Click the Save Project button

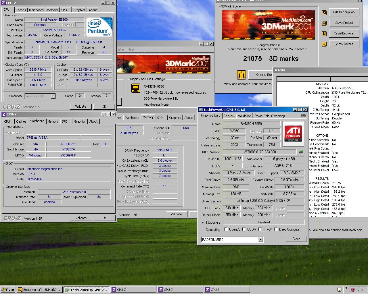pyautogui.click(x=344, y=23)
